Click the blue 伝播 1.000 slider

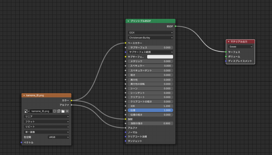(150, 110)
